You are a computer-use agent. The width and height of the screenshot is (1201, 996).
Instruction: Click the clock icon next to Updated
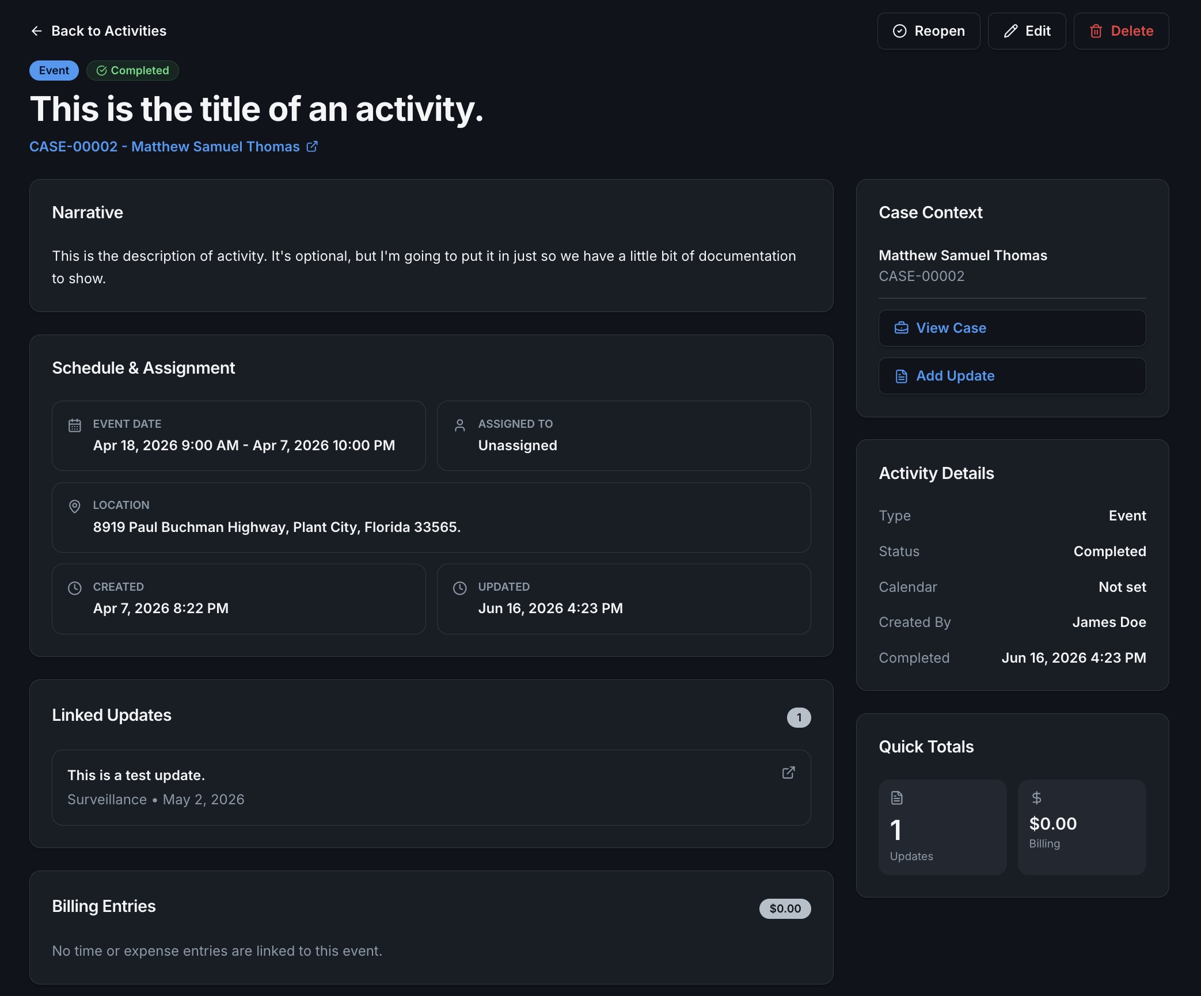pyautogui.click(x=459, y=588)
